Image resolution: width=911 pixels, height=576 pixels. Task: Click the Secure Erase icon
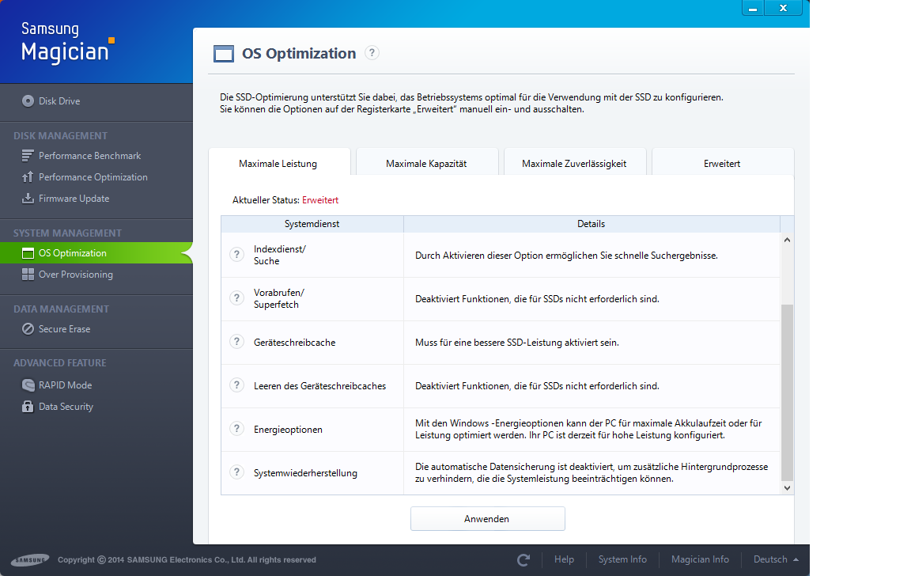pyautogui.click(x=28, y=329)
